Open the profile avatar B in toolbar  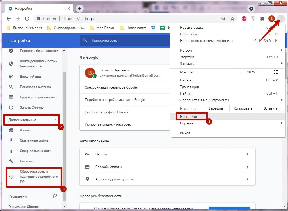(271, 19)
